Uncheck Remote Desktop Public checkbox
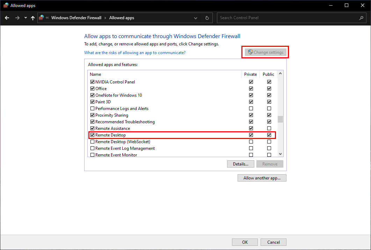The width and height of the screenshot is (371, 250). pos(269,135)
